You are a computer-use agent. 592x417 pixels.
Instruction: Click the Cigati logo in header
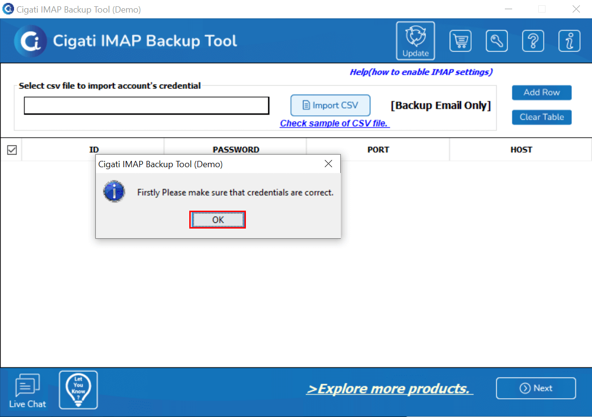click(x=30, y=41)
